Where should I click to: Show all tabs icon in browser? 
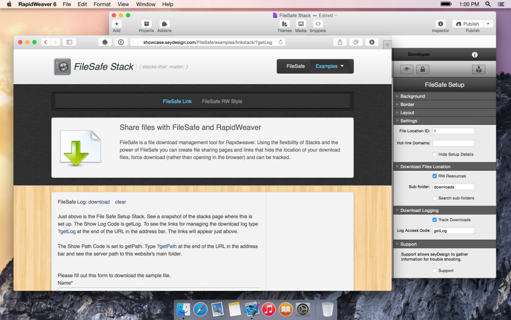[x=356, y=42]
